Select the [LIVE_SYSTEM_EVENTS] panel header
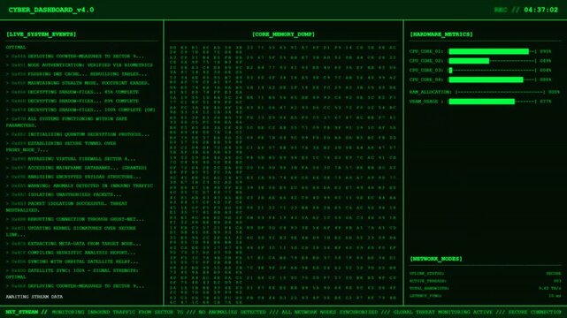This screenshot has width=567, height=318. 42,34
